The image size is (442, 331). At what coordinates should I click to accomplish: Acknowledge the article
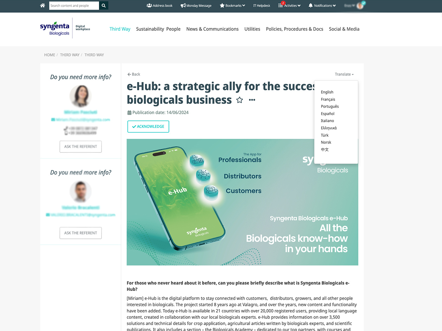[x=148, y=127]
